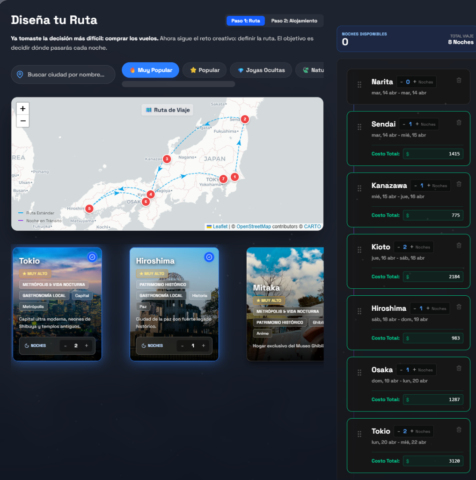
Task: Click the drag handle next to Osaka
Action: tap(359, 373)
